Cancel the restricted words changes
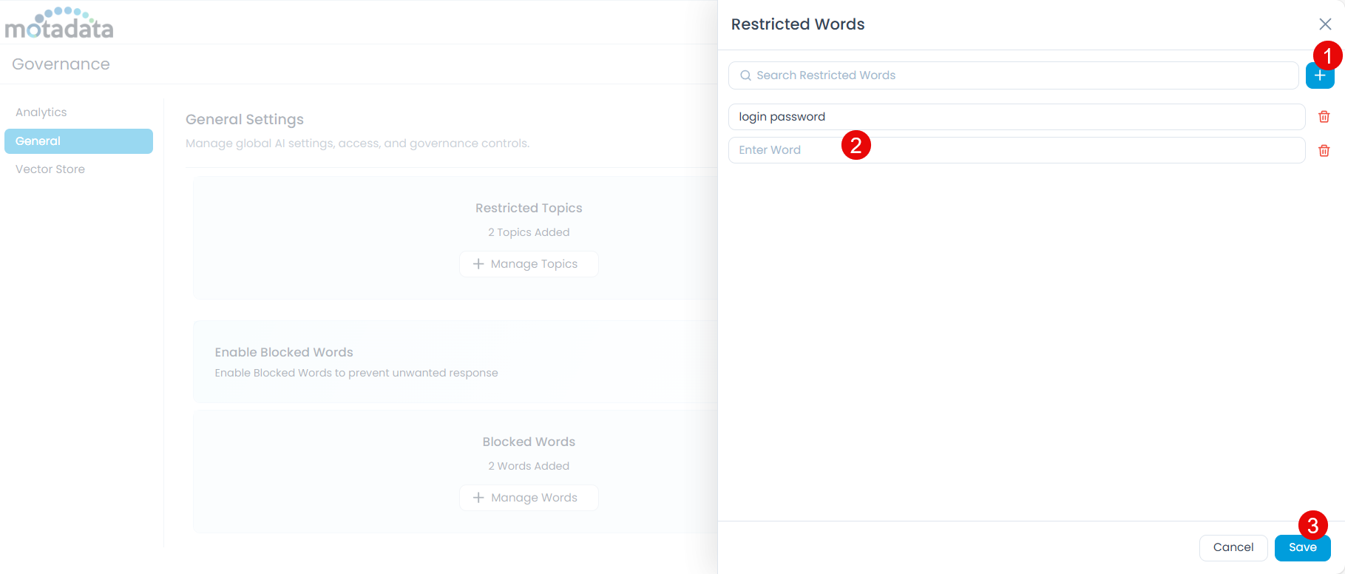The image size is (1345, 574). [x=1233, y=547]
